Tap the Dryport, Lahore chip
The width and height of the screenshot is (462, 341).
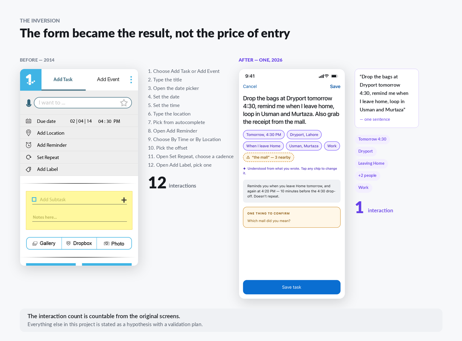point(304,134)
